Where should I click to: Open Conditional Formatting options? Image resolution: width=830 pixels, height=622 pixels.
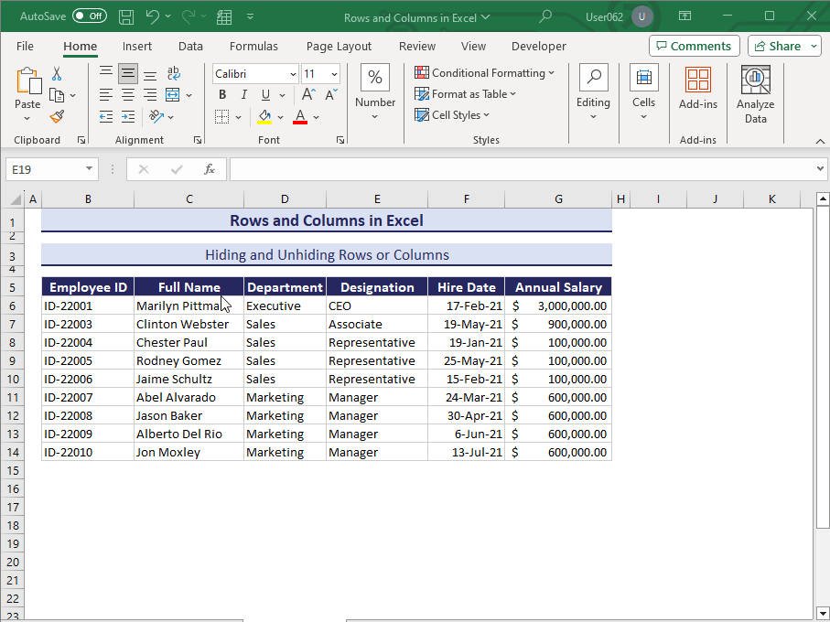(x=485, y=72)
